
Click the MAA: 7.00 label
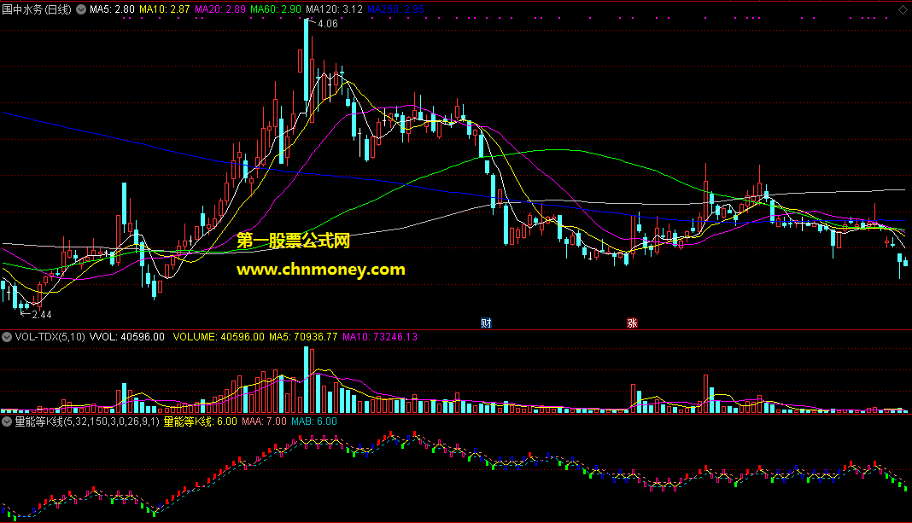(x=264, y=421)
